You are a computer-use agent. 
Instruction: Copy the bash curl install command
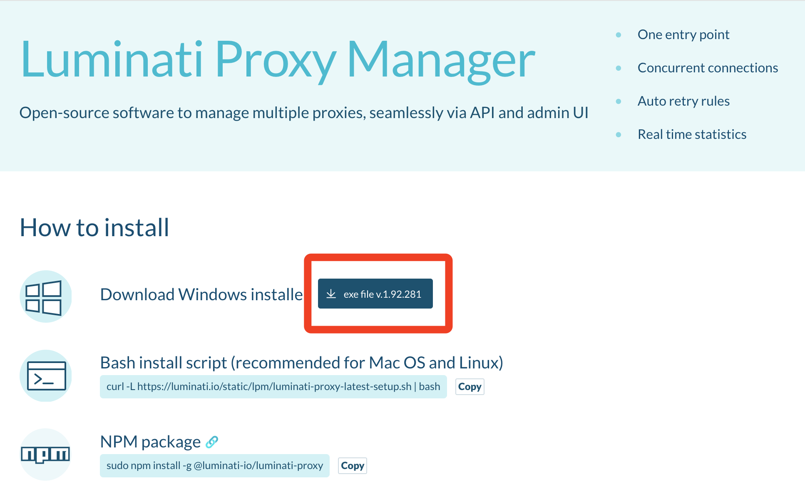tap(470, 387)
